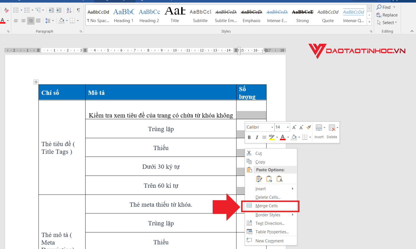Justify paragraph text in ribbon

click(38, 21)
